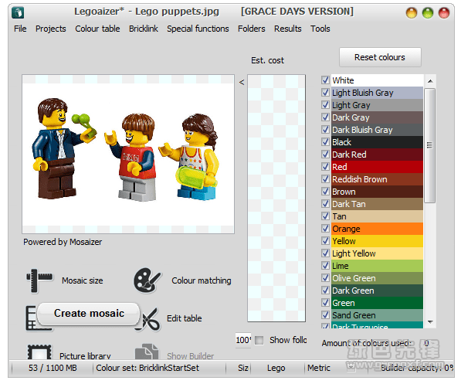The image size is (461, 384).
Task: Click the zoom percentage input field
Action: click(x=243, y=340)
